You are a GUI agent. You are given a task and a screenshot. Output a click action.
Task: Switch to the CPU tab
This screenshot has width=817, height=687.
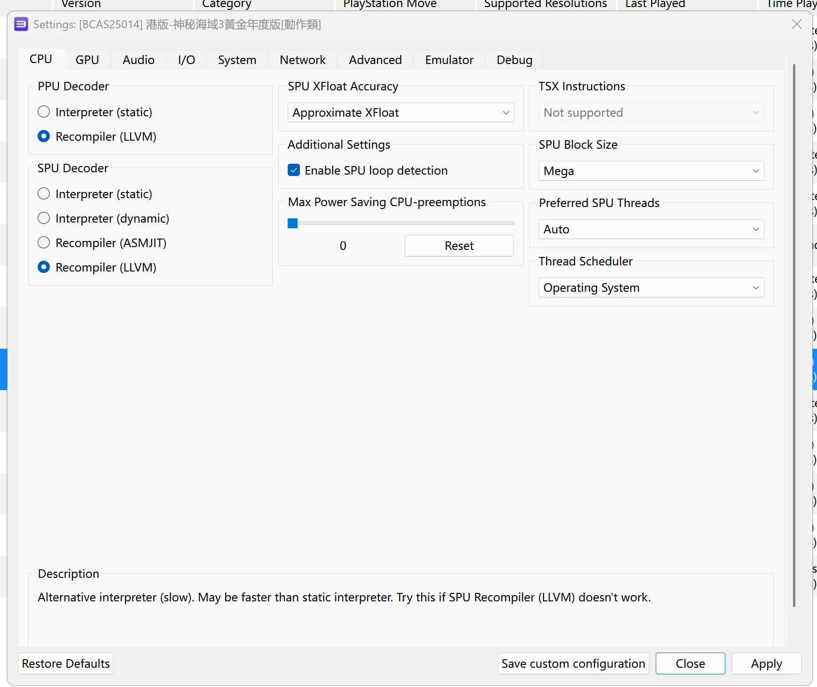pos(41,59)
